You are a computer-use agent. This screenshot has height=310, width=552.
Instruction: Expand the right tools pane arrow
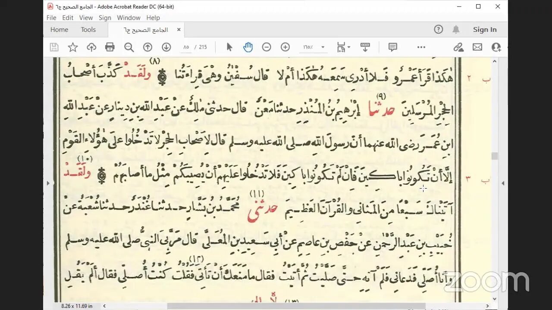click(503, 183)
